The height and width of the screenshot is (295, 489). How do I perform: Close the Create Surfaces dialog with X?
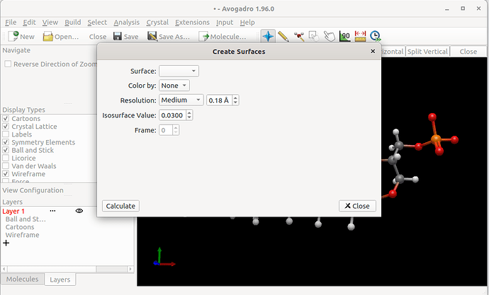click(x=373, y=51)
